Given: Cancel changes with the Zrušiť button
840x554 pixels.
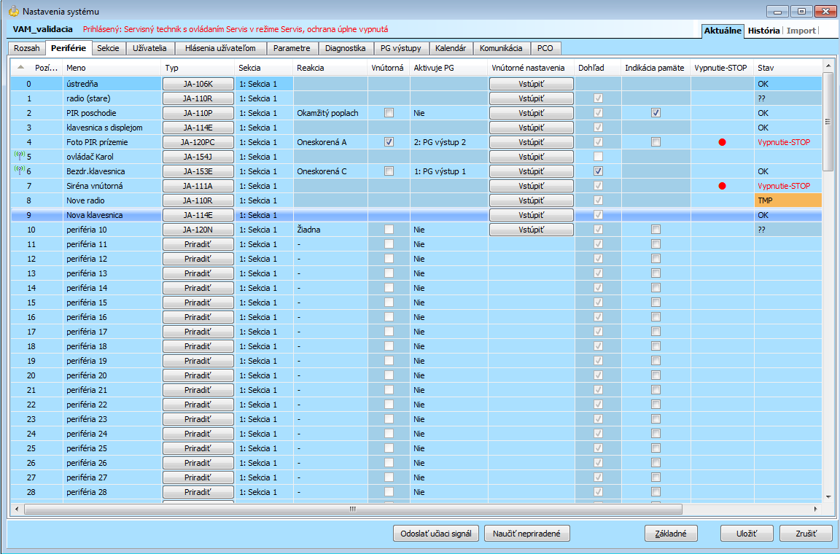Looking at the screenshot, I should click(806, 534).
